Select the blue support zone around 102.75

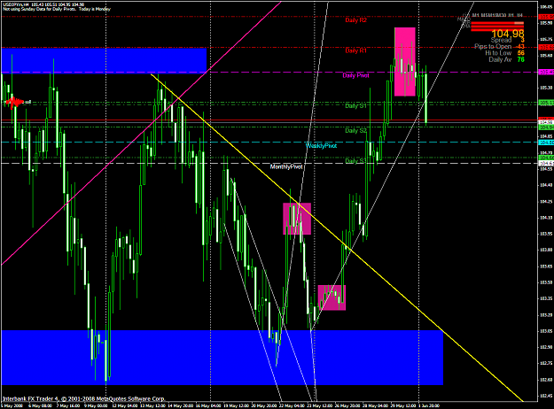222,358
